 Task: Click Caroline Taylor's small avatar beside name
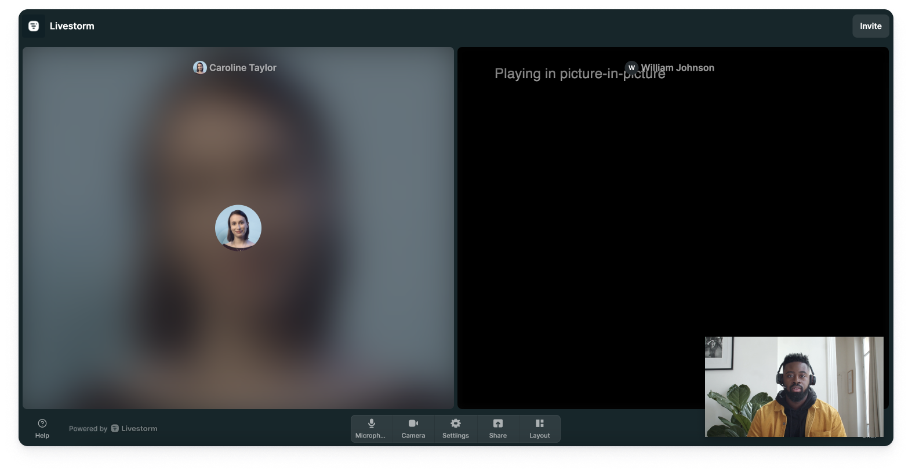[x=200, y=68]
